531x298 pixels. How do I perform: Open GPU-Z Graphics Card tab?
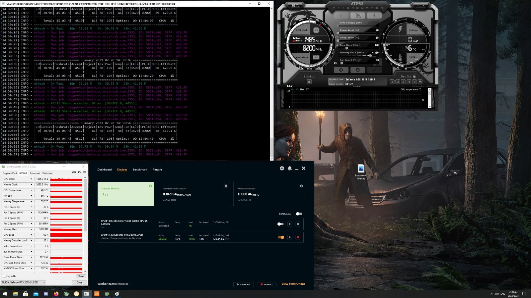10,173
